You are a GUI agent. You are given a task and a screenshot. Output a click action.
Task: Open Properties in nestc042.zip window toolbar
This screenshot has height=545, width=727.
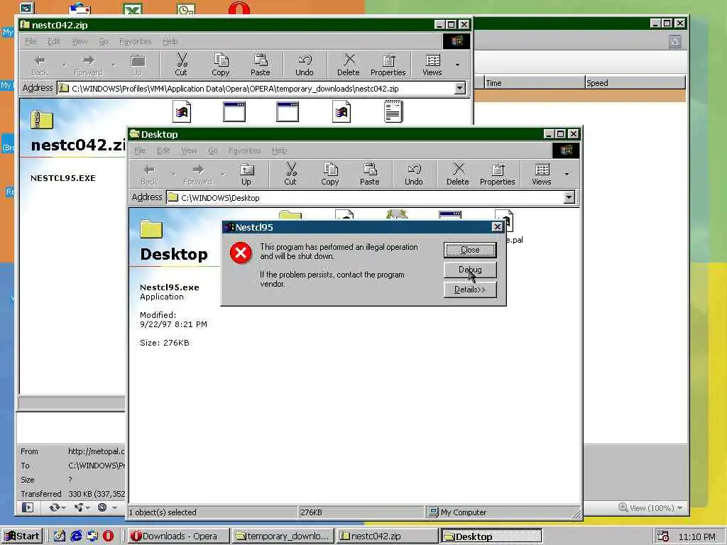(x=388, y=65)
